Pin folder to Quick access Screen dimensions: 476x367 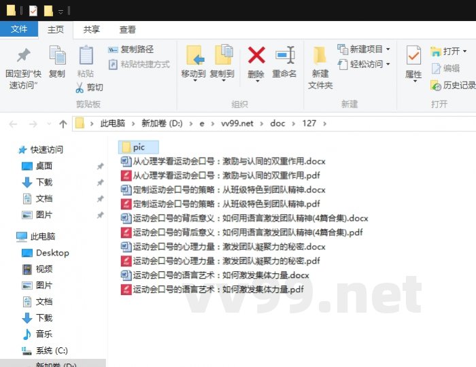[23, 67]
